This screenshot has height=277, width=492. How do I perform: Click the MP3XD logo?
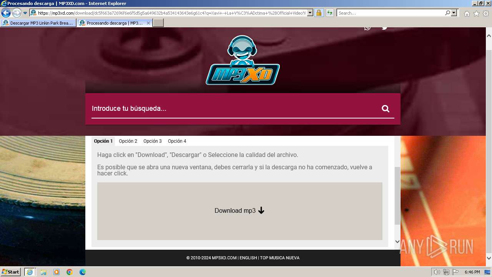click(243, 60)
